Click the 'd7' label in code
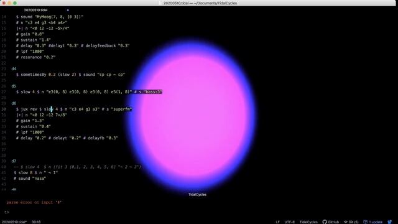Image resolution: width=398 pixels, height=224 pixels. (14, 161)
